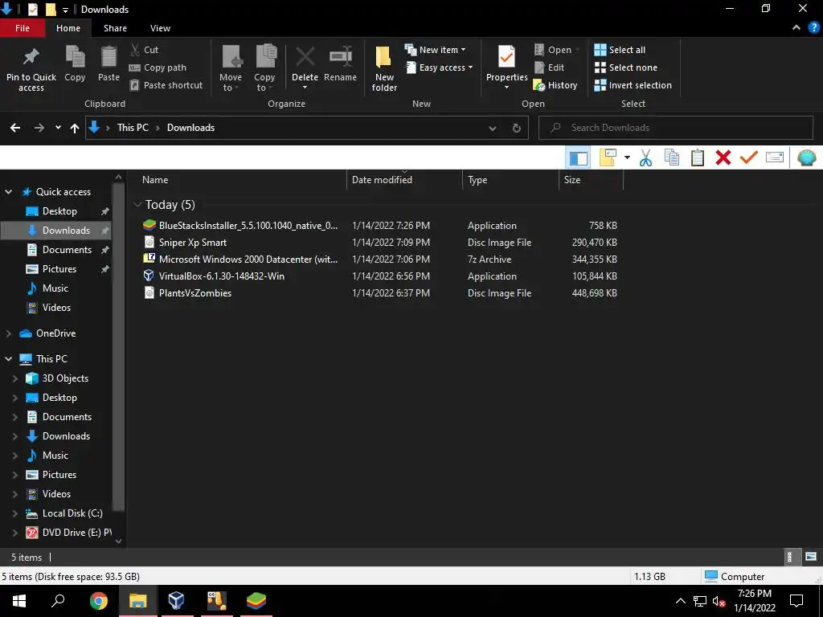The height and width of the screenshot is (617, 823).
Task: Click the ribbon Copy icon
Action: pos(75,57)
